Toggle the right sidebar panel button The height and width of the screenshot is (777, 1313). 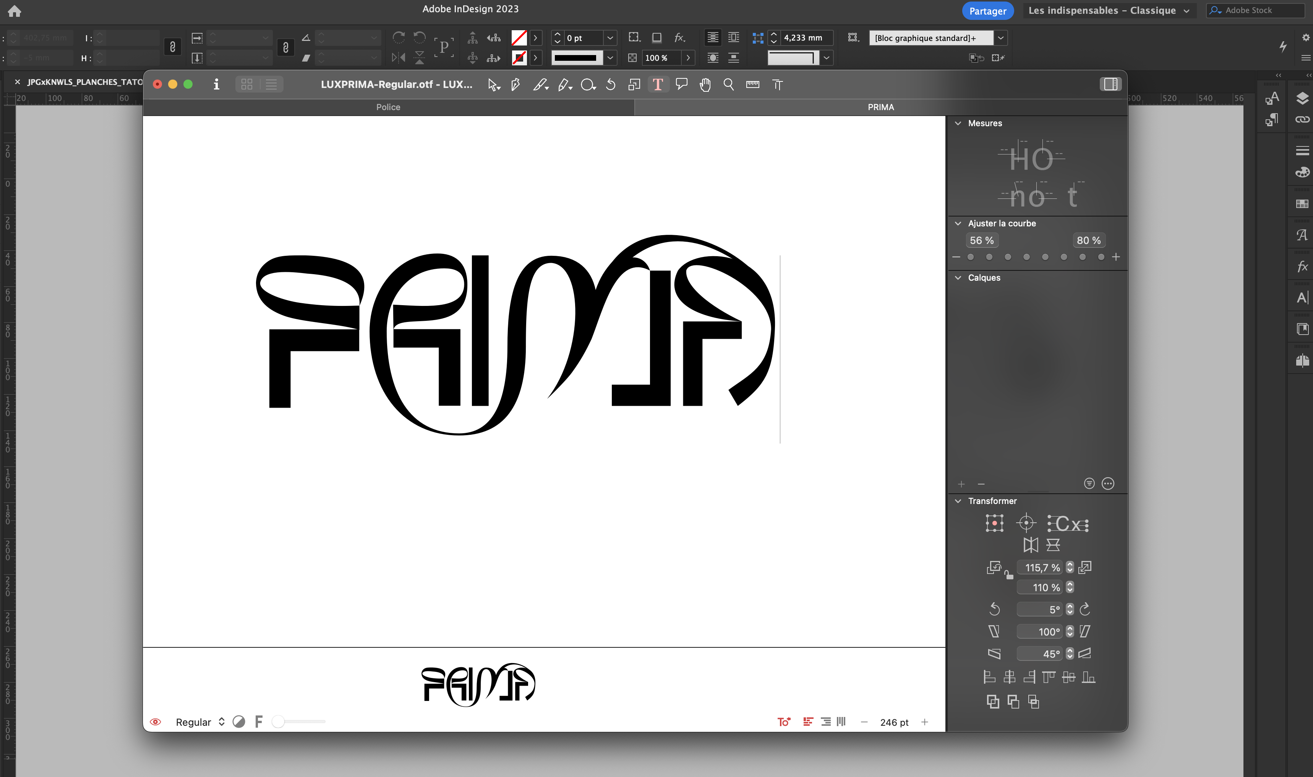coord(1110,84)
